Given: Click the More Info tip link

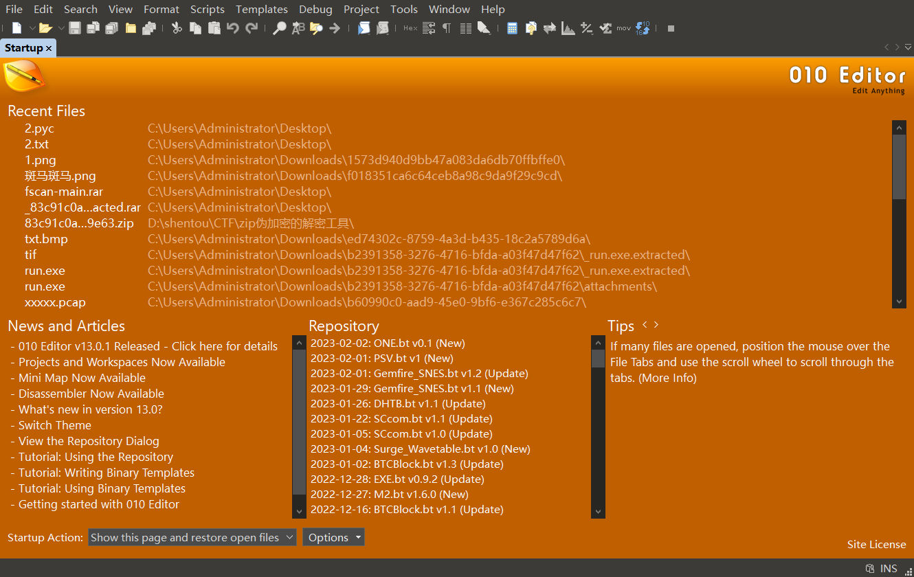Looking at the screenshot, I should point(667,378).
